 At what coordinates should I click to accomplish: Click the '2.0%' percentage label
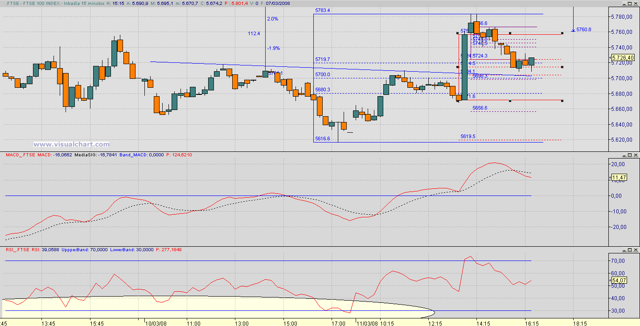(x=272, y=19)
